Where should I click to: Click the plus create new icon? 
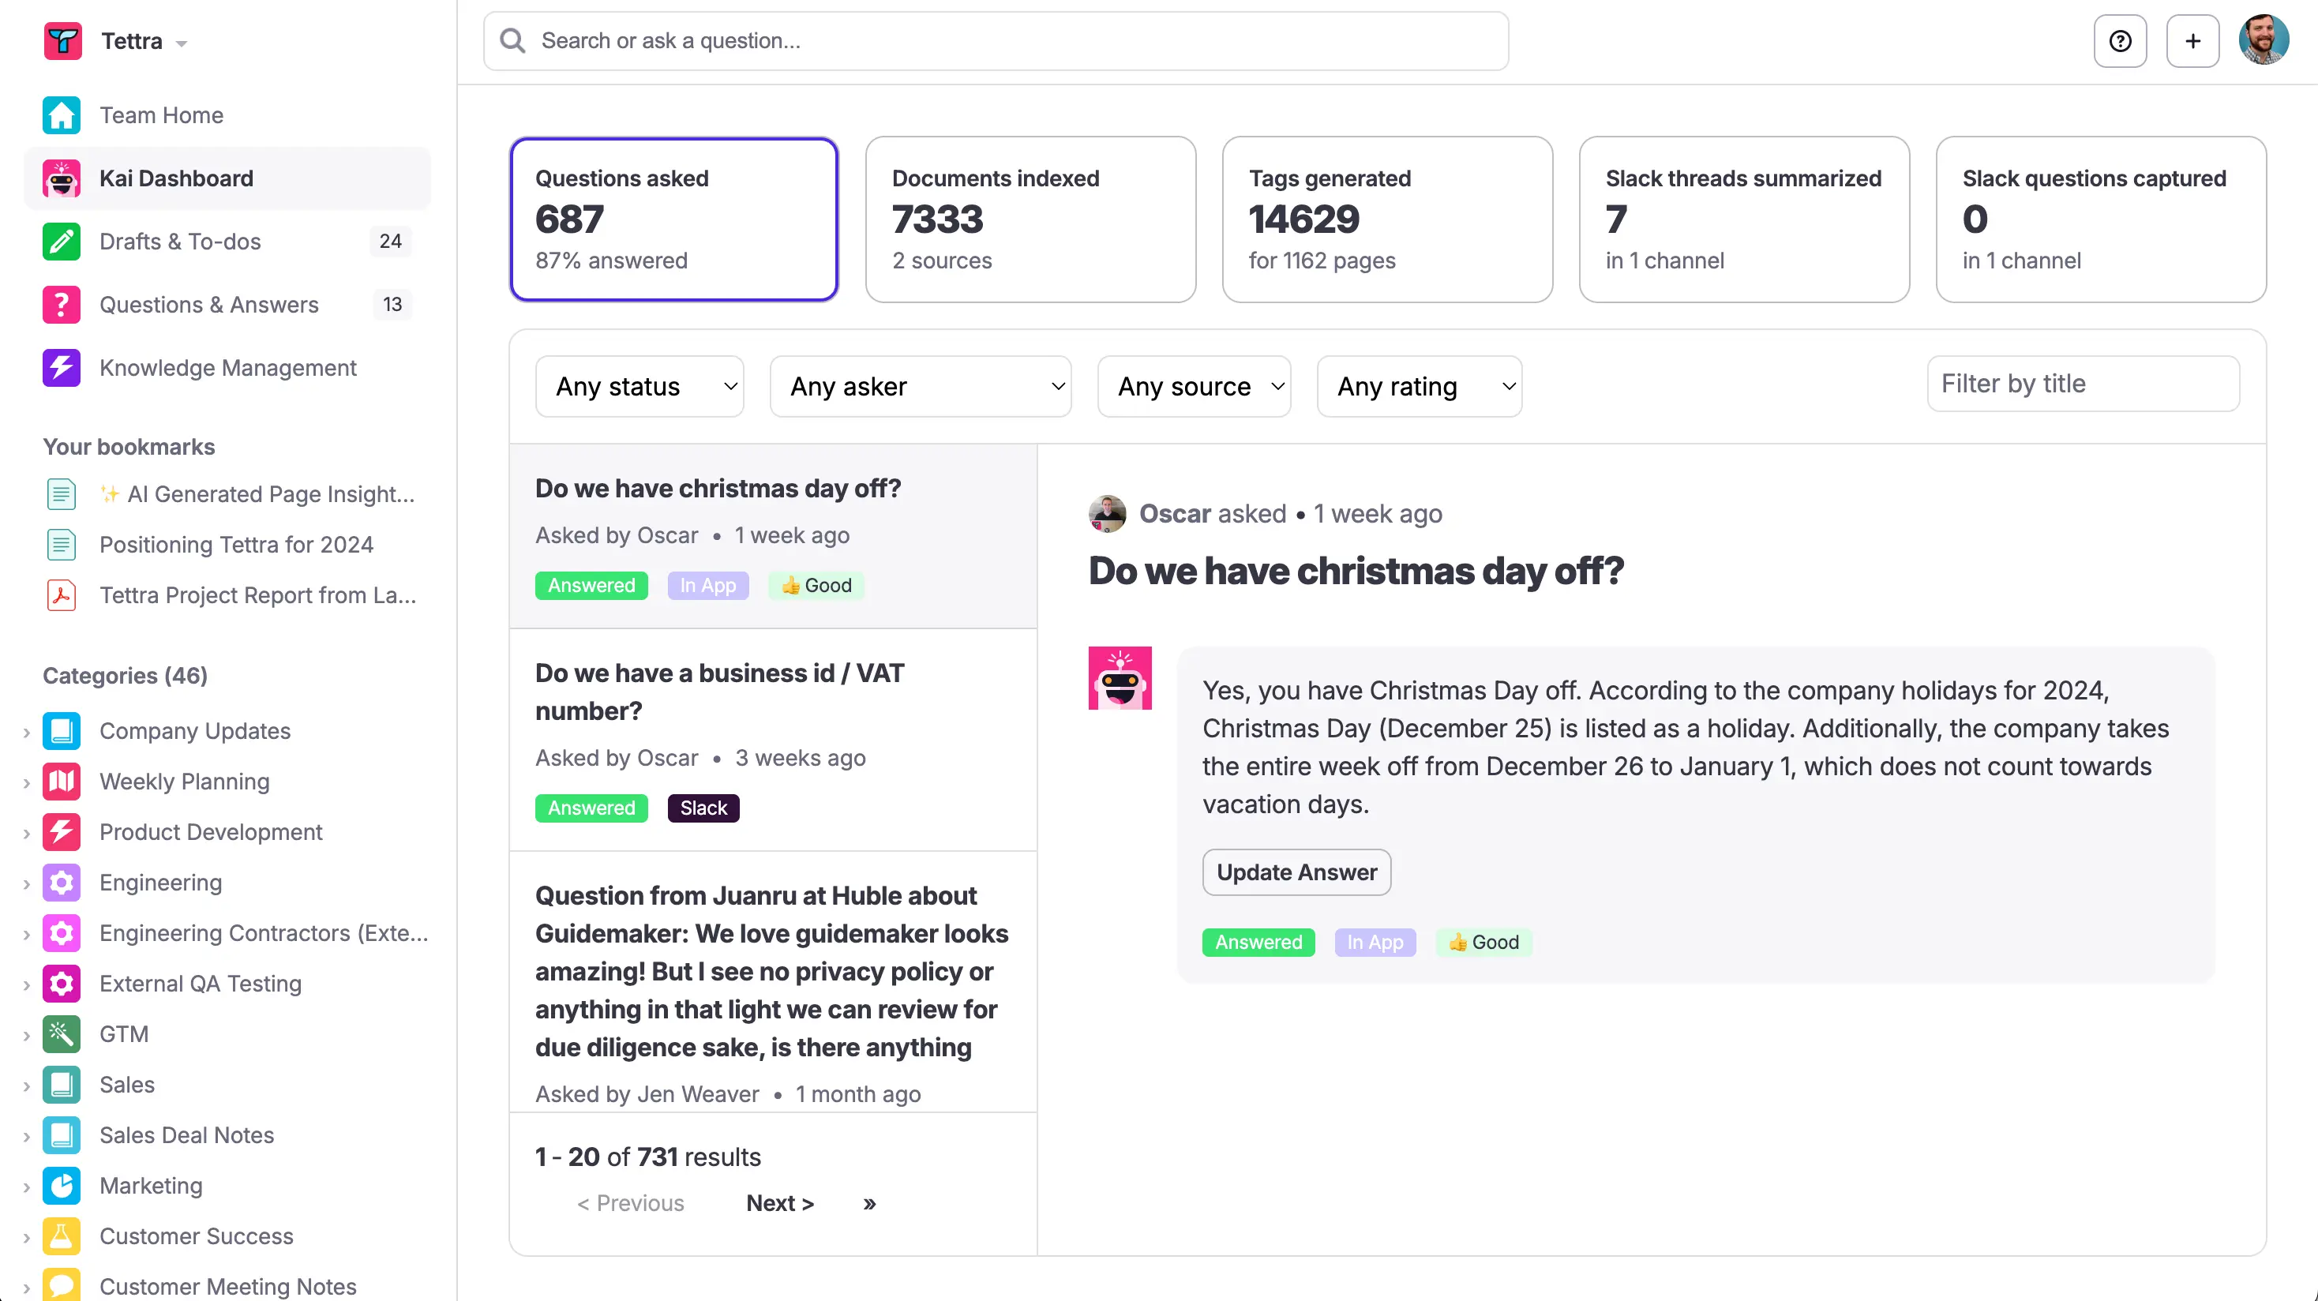2192,41
